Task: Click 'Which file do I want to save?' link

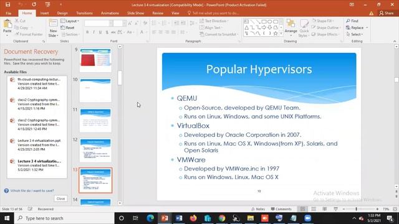Action: (32, 191)
